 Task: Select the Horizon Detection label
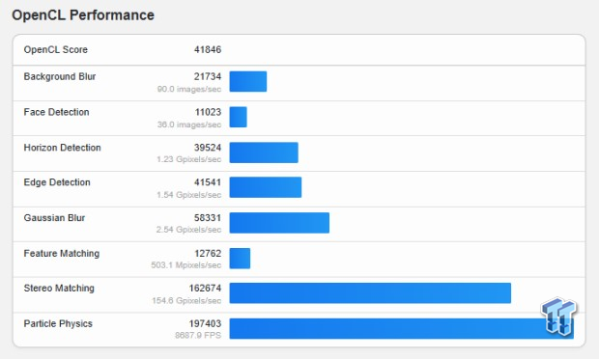(62, 148)
